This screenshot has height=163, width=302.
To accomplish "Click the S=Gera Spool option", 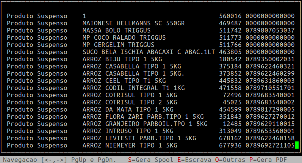I will point(149,160).
